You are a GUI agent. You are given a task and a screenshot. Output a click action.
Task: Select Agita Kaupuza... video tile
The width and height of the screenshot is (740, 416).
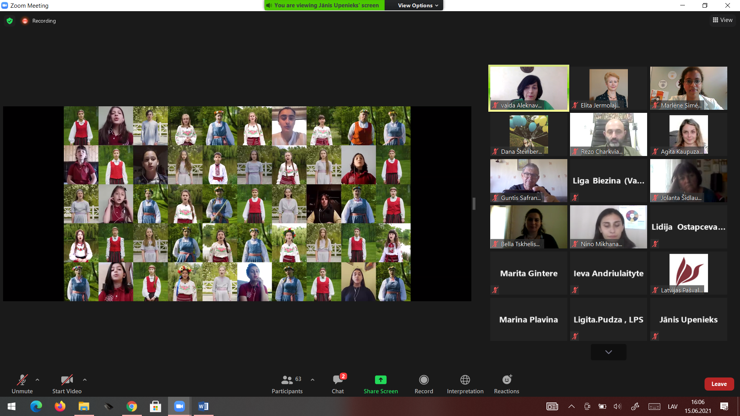click(689, 134)
